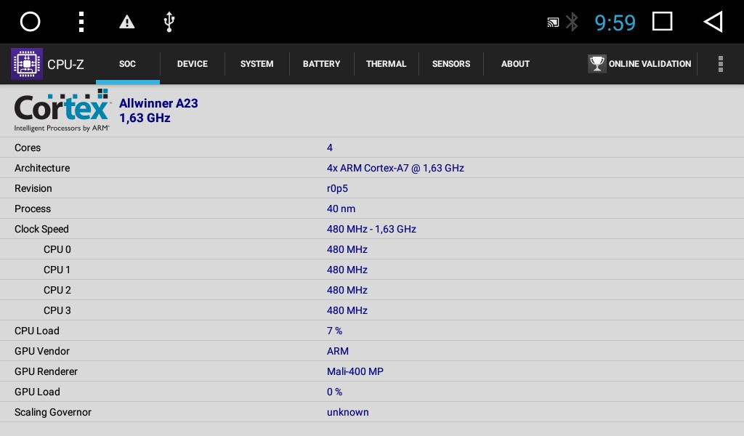Switch to the DEVICE tab
744x436 pixels.
coord(192,63)
